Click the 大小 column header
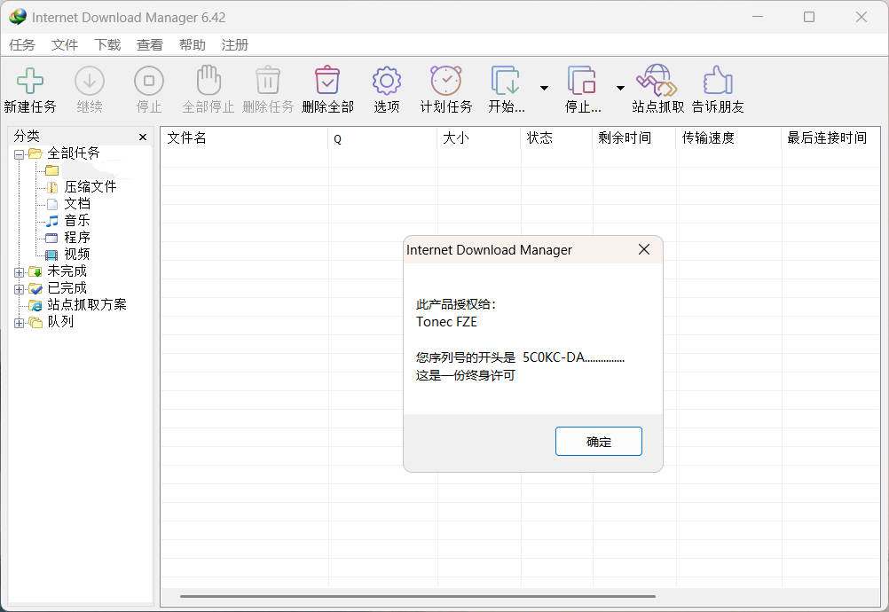This screenshot has width=889, height=612. click(456, 138)
